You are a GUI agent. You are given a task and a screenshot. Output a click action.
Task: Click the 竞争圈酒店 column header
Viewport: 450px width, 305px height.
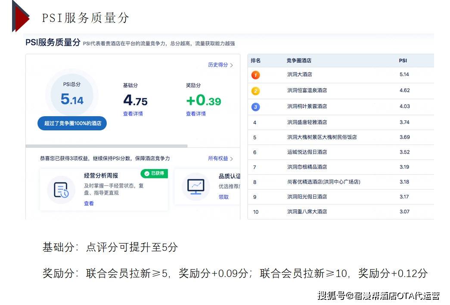pyautogui.click(x=299, y=61)
